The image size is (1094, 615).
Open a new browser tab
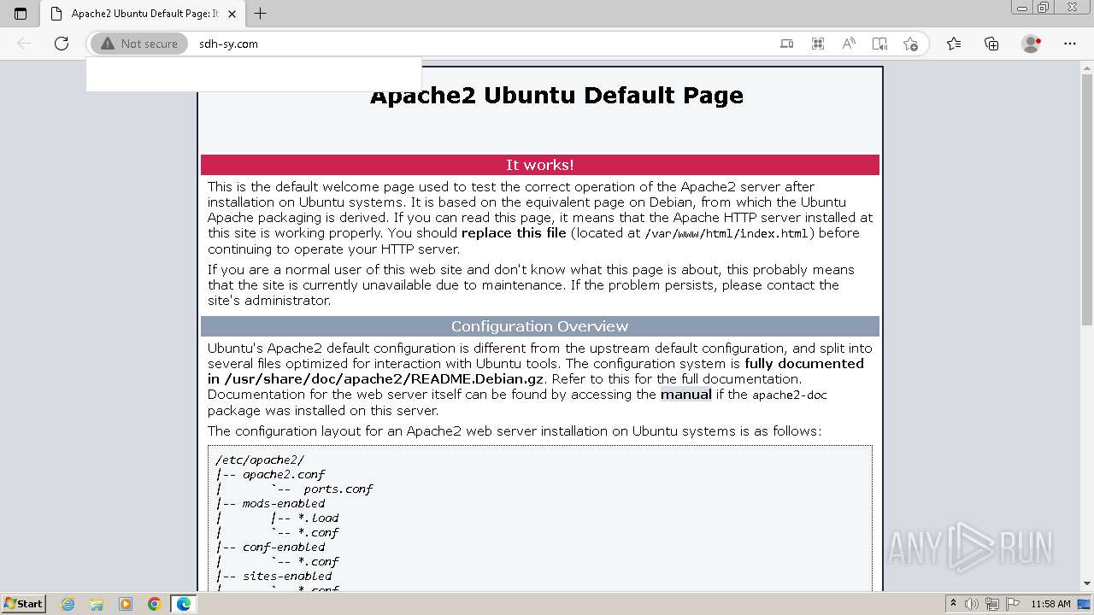tap(261, 14)
